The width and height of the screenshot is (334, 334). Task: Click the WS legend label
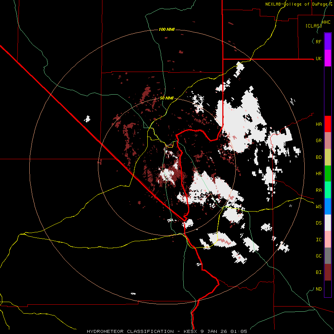click(318, 206)
